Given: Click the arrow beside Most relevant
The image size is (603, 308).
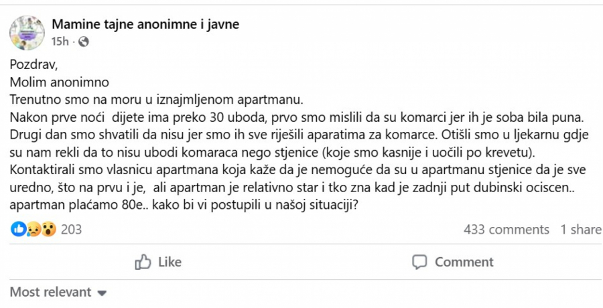Looking at the screenshot, I should (102, 293).
